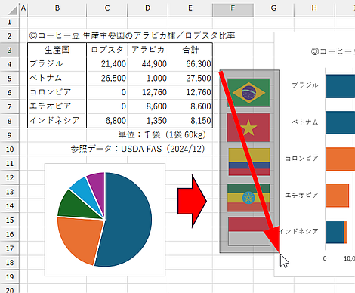Click the アラビカ cell value 12,760
355x293 pixels.
tap(148, 92)
